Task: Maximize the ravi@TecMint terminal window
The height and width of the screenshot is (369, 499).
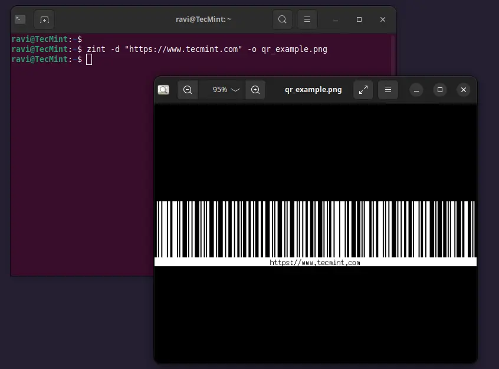Action: [359, 19]
